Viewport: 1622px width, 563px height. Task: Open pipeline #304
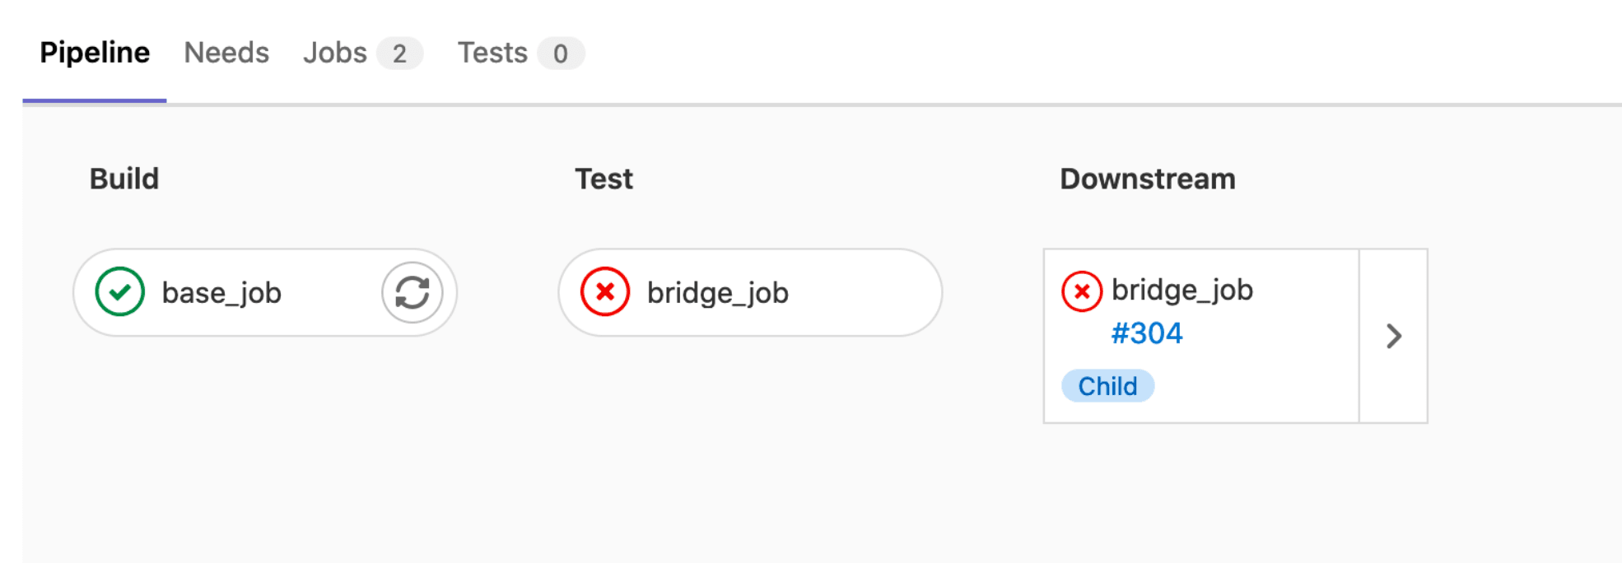coord(1147,333)
